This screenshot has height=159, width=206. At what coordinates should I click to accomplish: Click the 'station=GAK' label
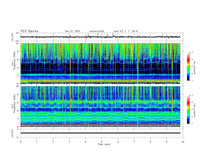click(97, 31)
